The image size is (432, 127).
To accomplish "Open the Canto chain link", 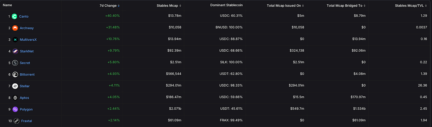I will pyautogui.click(x=24, y=17).
